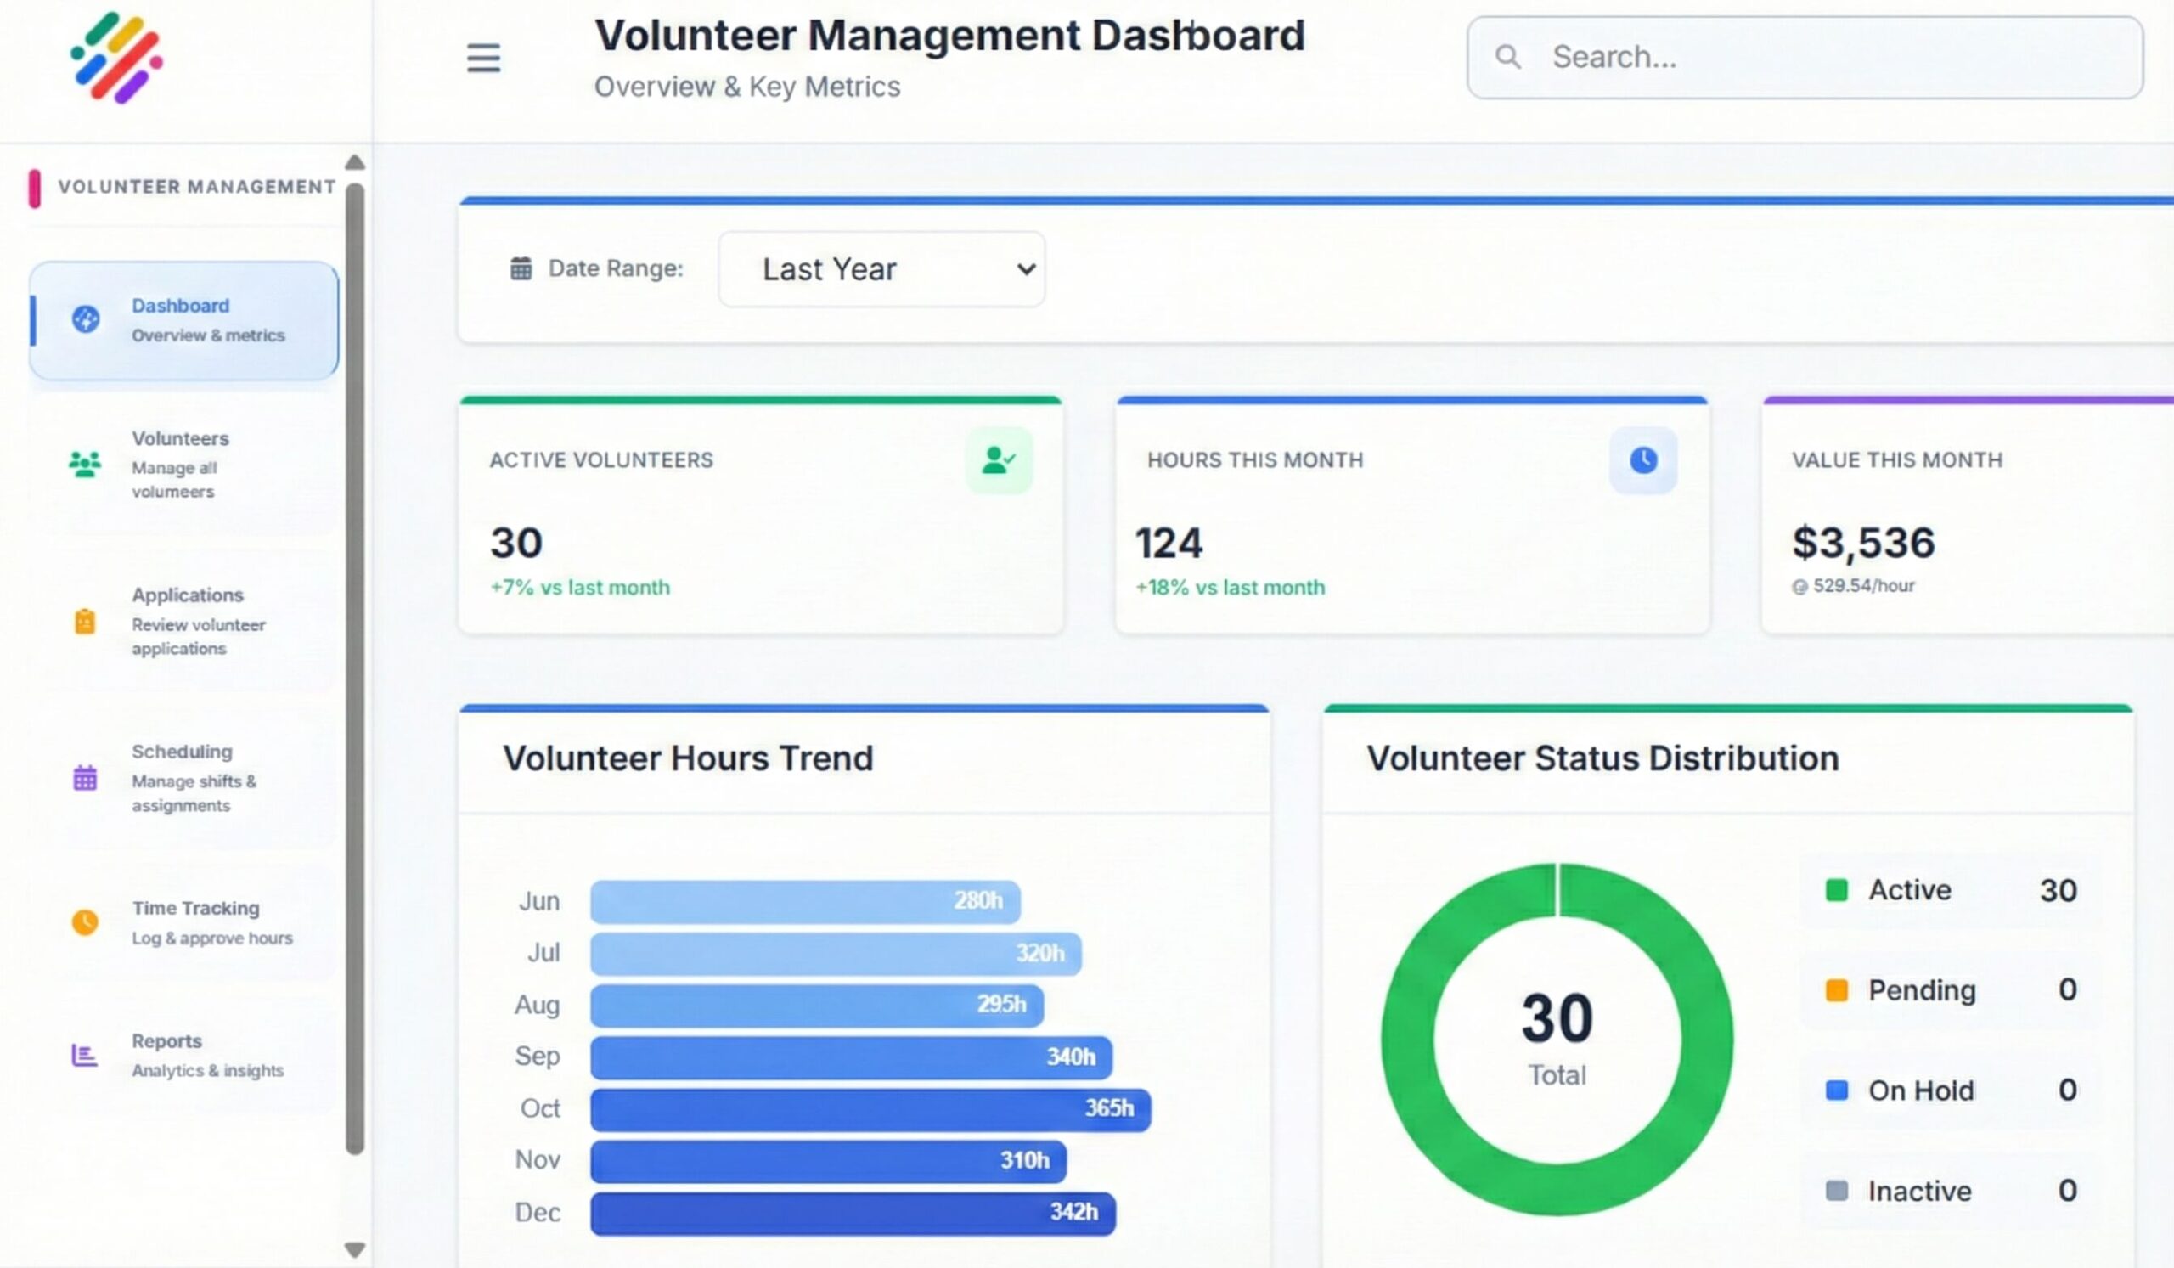The image size is (2174, 1268).
Task: Open Applications via the clipboard icon
Action: [x=85, y=621]
